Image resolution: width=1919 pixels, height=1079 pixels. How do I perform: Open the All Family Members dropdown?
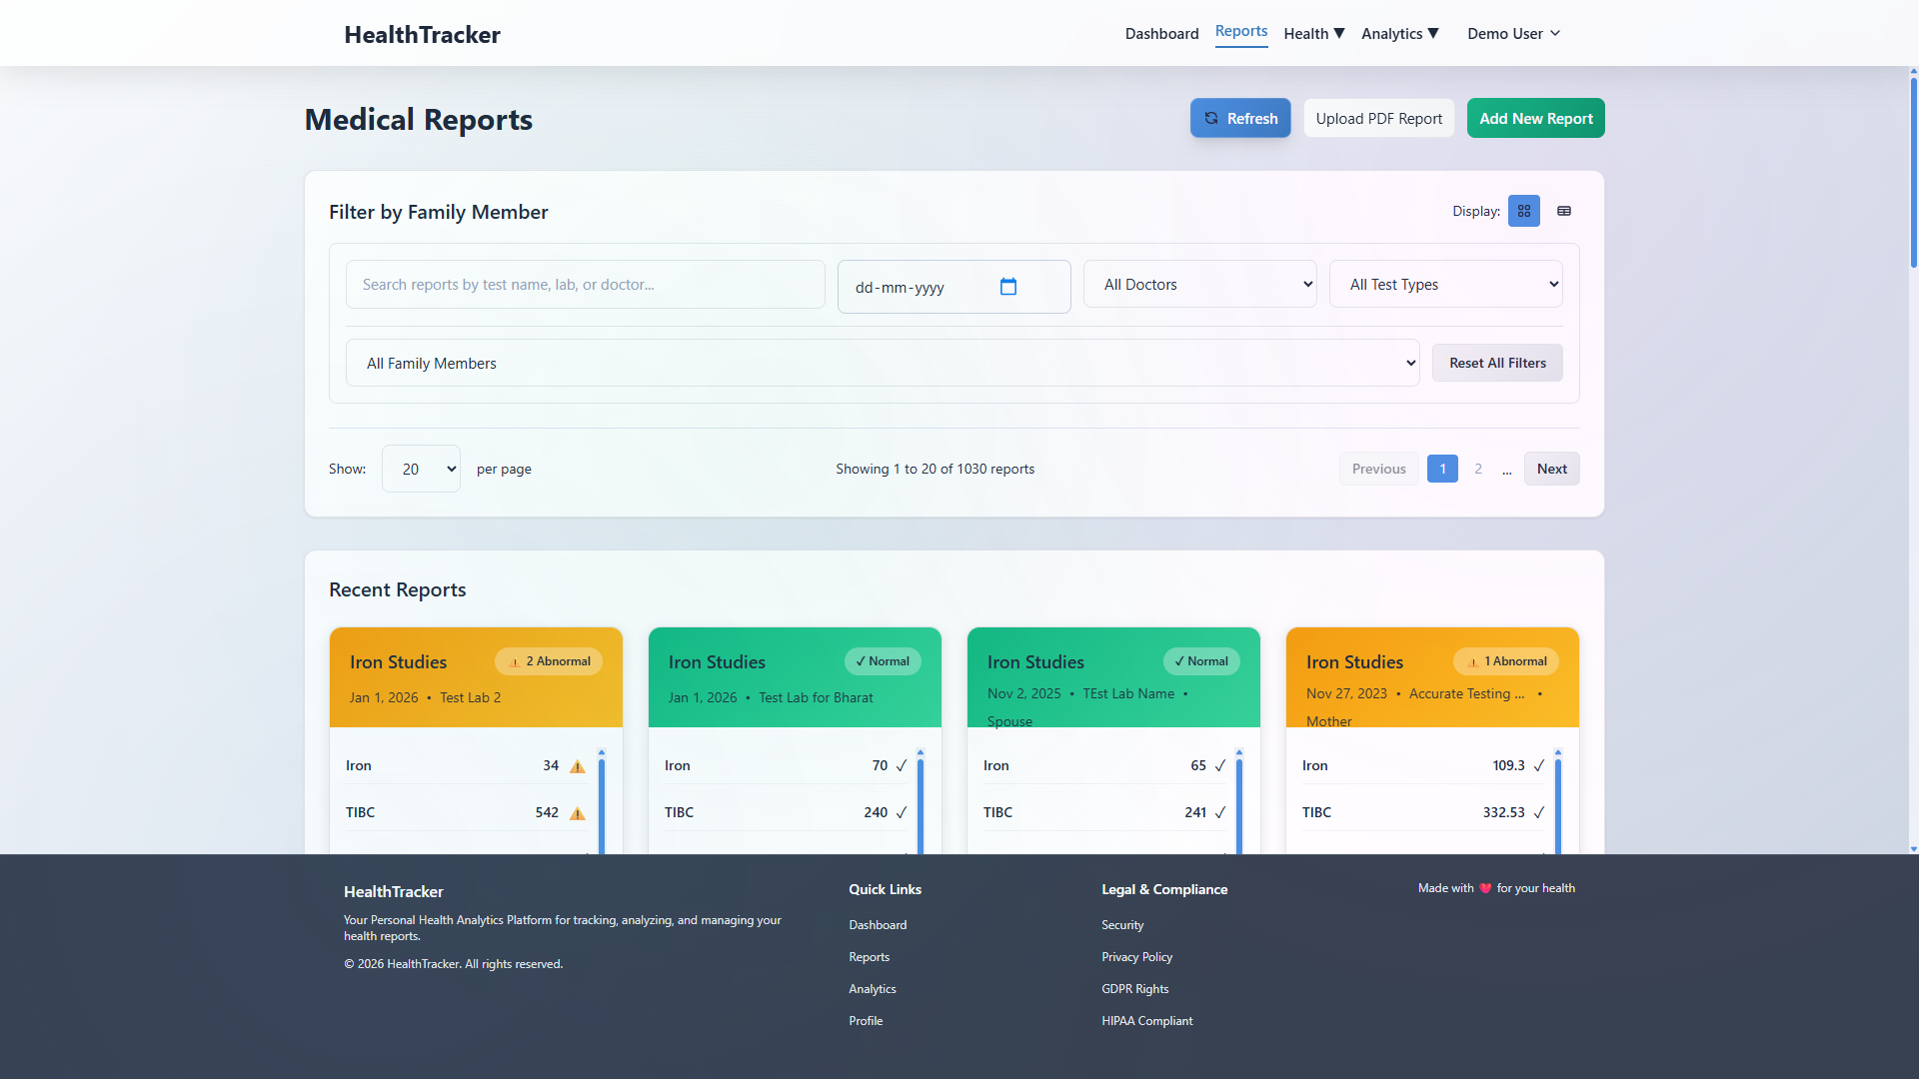[882, 363]
